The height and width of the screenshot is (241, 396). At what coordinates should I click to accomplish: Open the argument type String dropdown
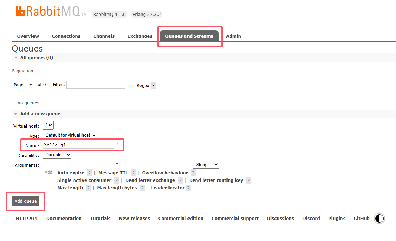(x=206, y=164)
